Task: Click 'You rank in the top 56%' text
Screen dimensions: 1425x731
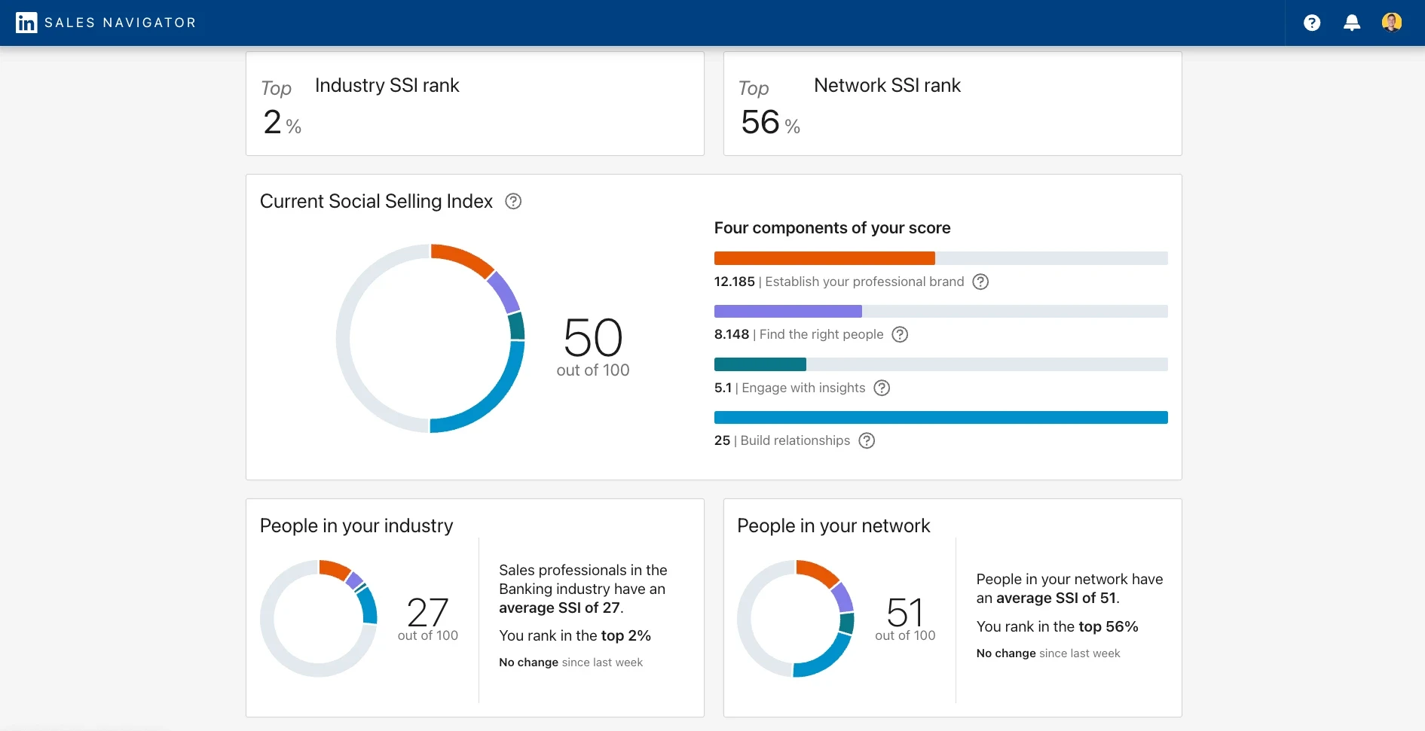Action: point(1057,626)
